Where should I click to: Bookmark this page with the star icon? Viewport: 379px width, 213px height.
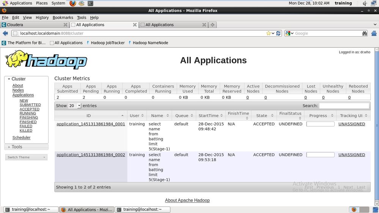click(x=269, y=33)
